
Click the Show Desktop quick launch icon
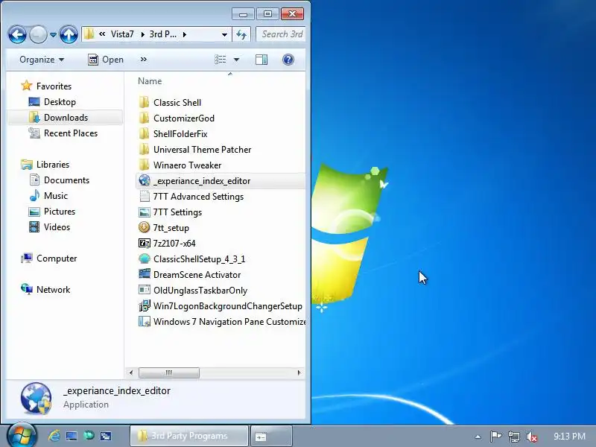[x=72, y=436]
